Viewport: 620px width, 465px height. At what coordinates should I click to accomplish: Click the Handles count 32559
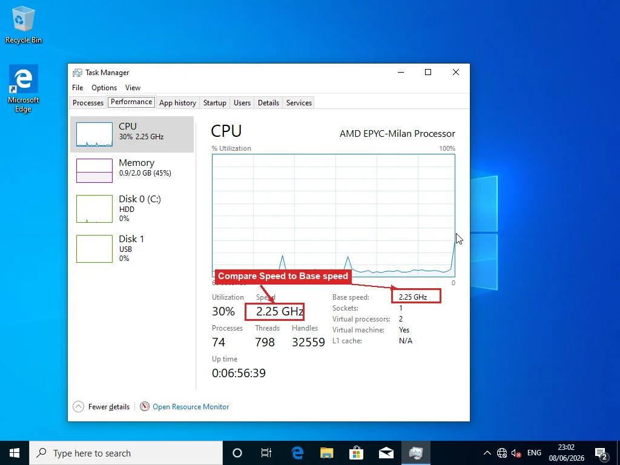click(308, 342)
